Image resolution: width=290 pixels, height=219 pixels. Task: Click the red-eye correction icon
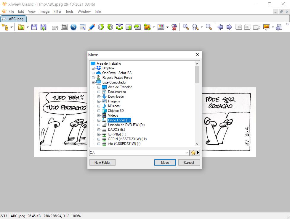(174, 27)
